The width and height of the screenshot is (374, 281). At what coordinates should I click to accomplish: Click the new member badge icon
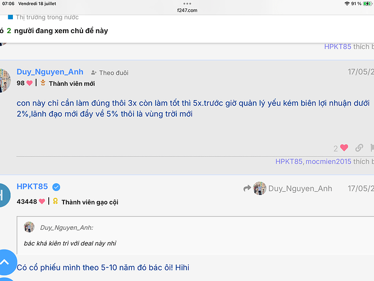(x=43, y=83)
